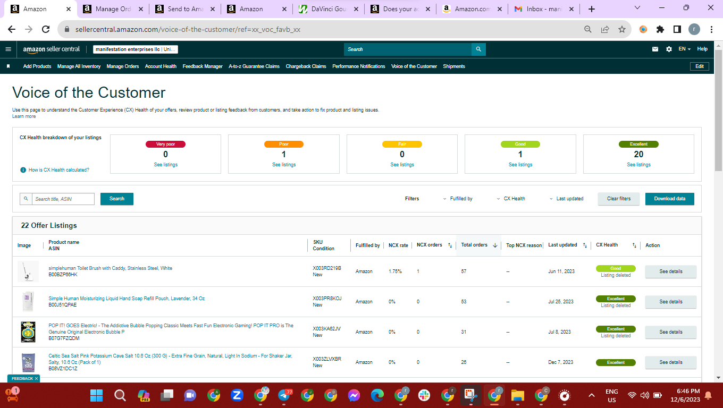723x408 pixels.
Task: Open Account Health in navigation bar
Action: point(161,66)
